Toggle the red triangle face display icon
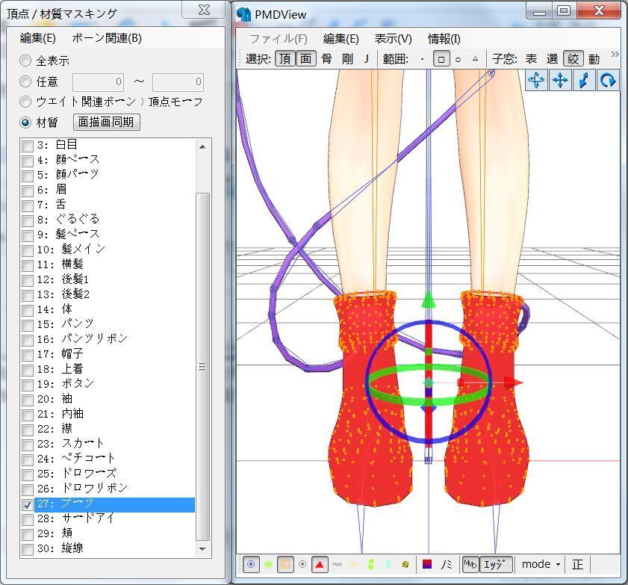Viewport: 628px width, 585px height. [x=320, y=564]
